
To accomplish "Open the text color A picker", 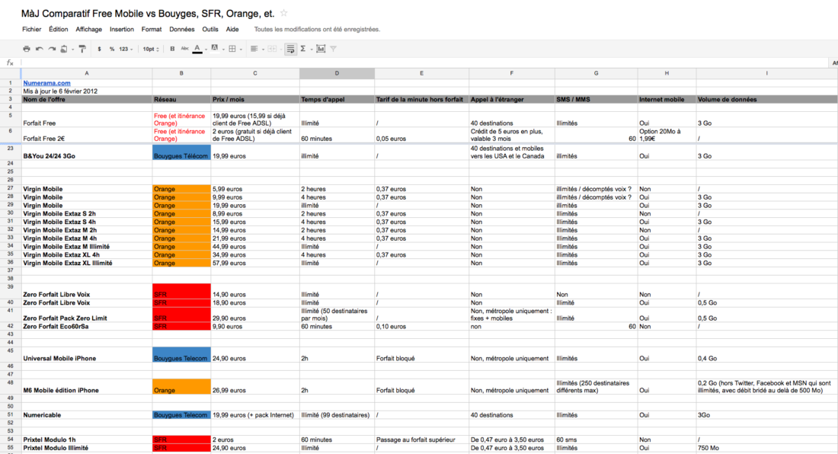I will click(x=200, y=49).
